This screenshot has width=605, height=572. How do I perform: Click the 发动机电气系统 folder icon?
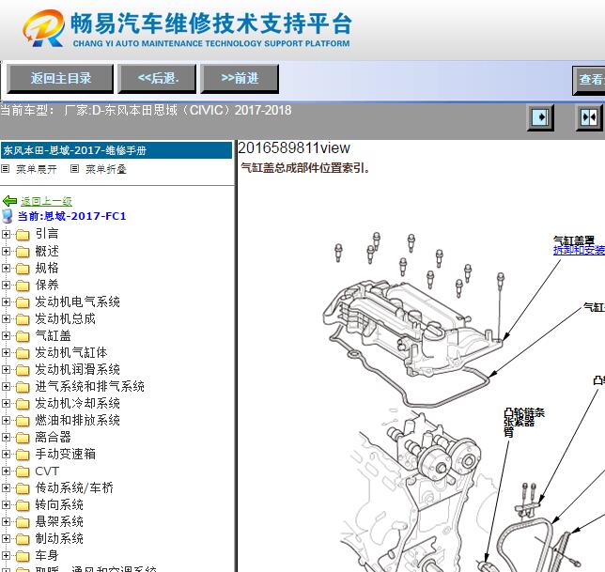[x=23, y=302]
